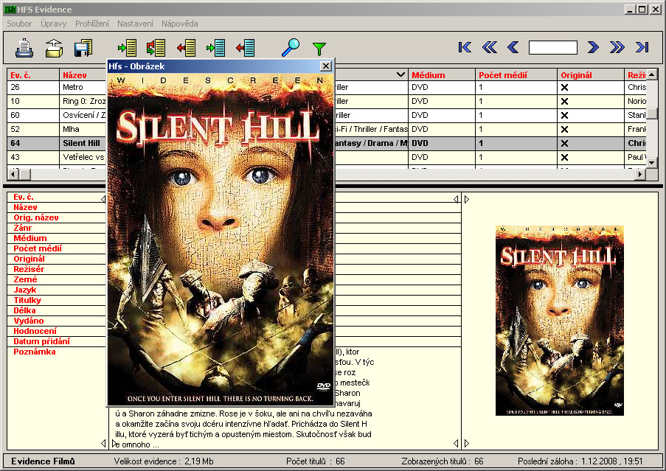Click bottom left-pointing triangle left of cover panel
The height and width of the screenshot is (471, 666).
(x=456, y=444)
